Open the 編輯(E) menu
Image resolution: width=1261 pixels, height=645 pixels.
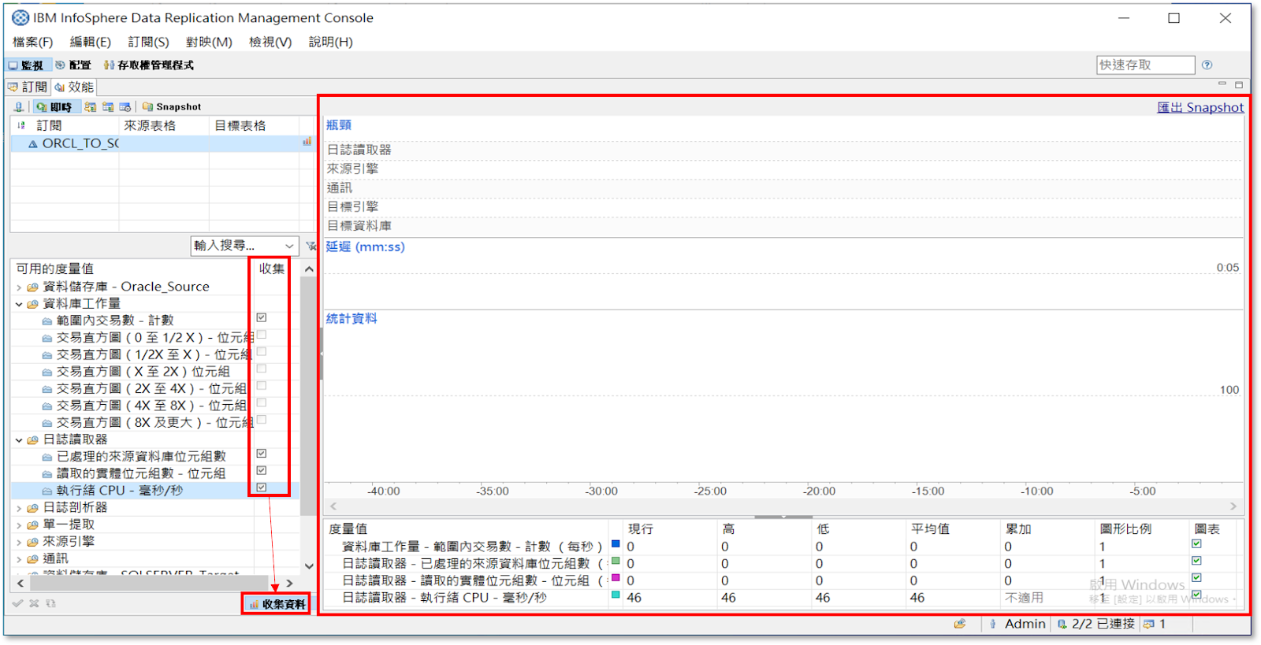(90, 42)
